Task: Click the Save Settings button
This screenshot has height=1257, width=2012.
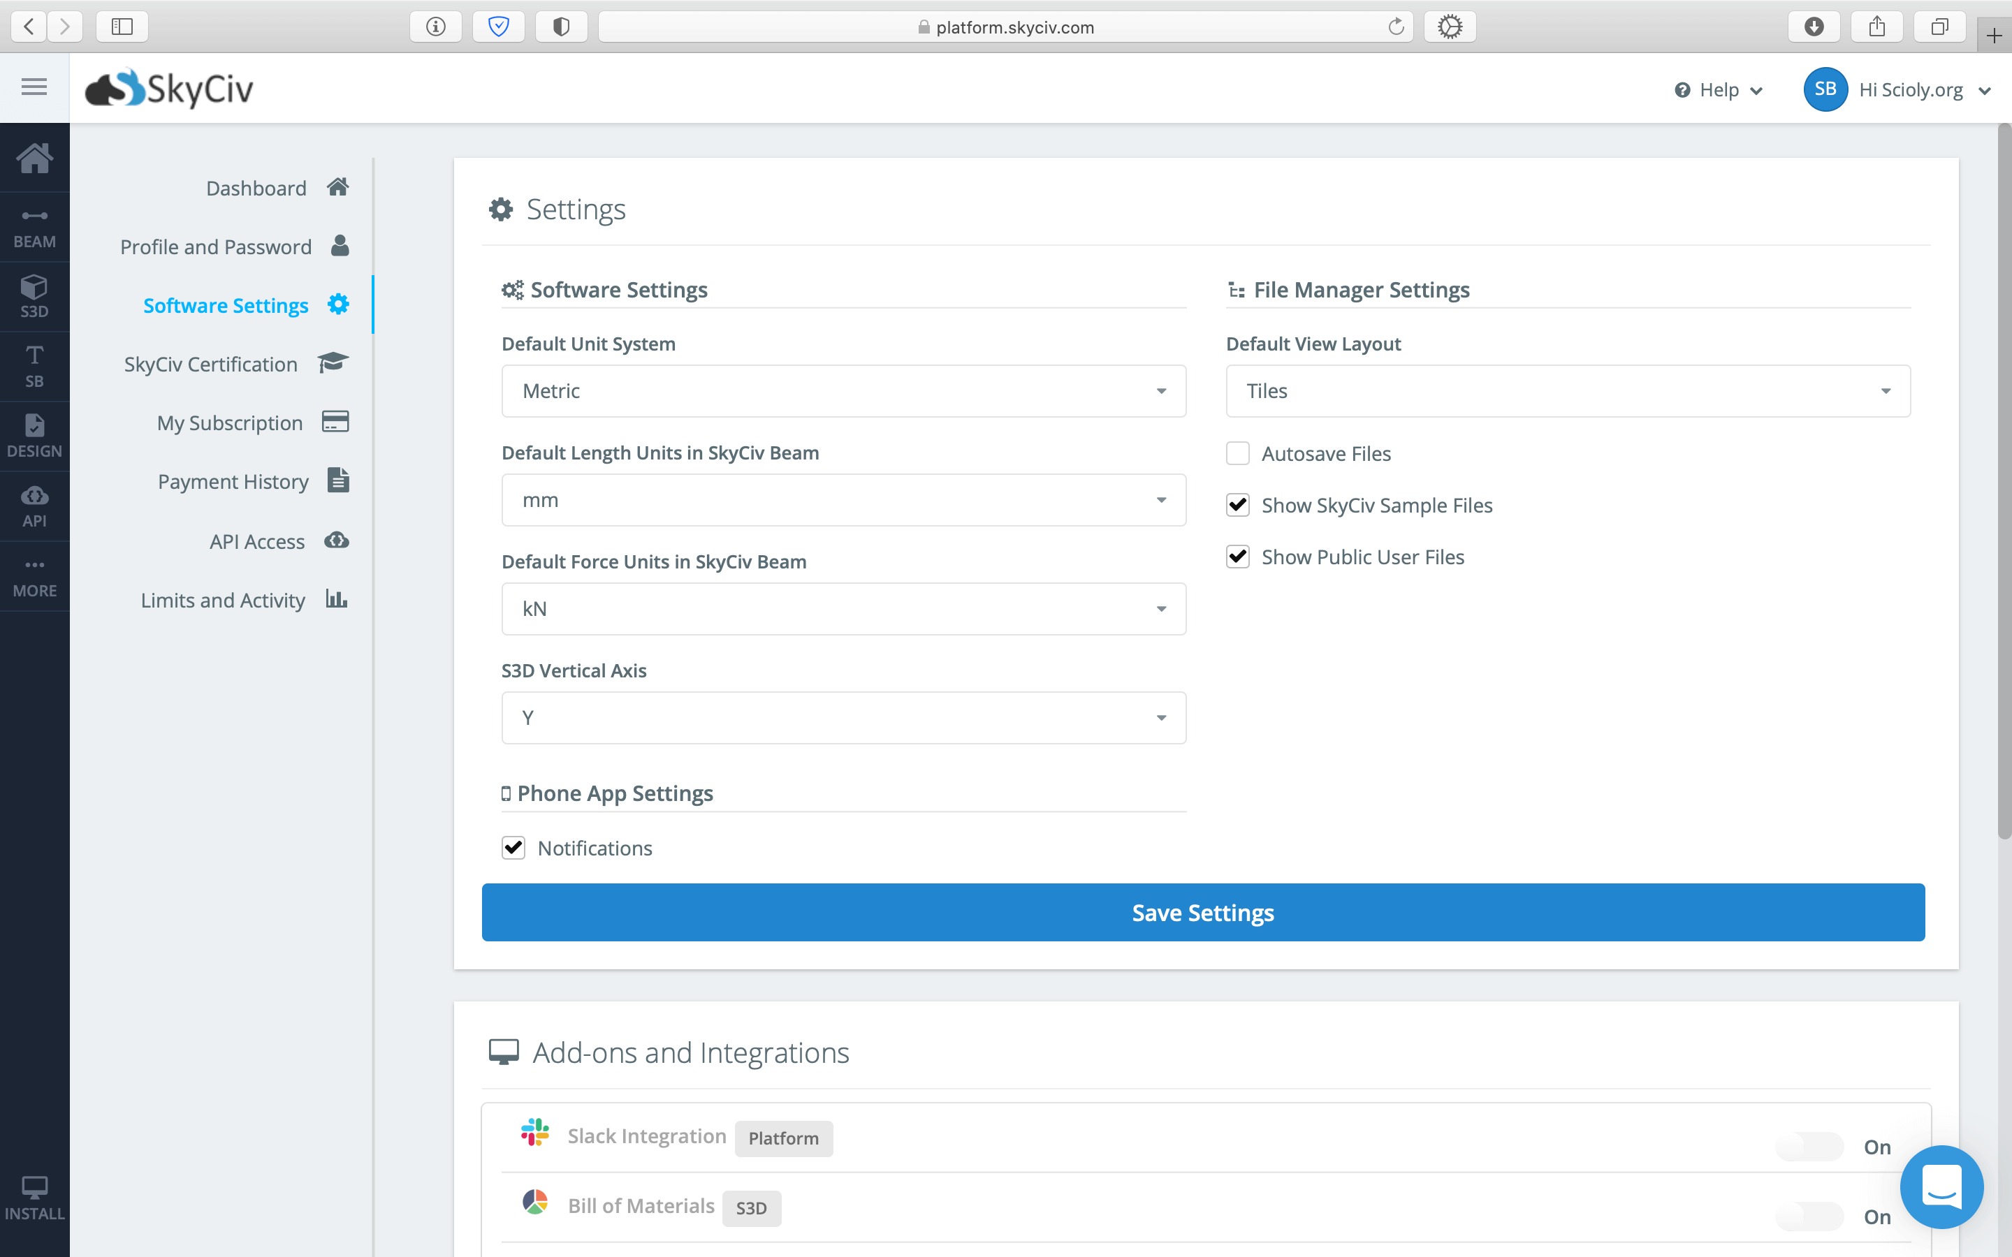Action: pyautogui.click(x=1202, y=912)
